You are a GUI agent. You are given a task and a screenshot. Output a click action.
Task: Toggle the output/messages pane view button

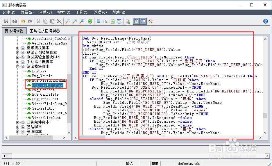point(143,21)
